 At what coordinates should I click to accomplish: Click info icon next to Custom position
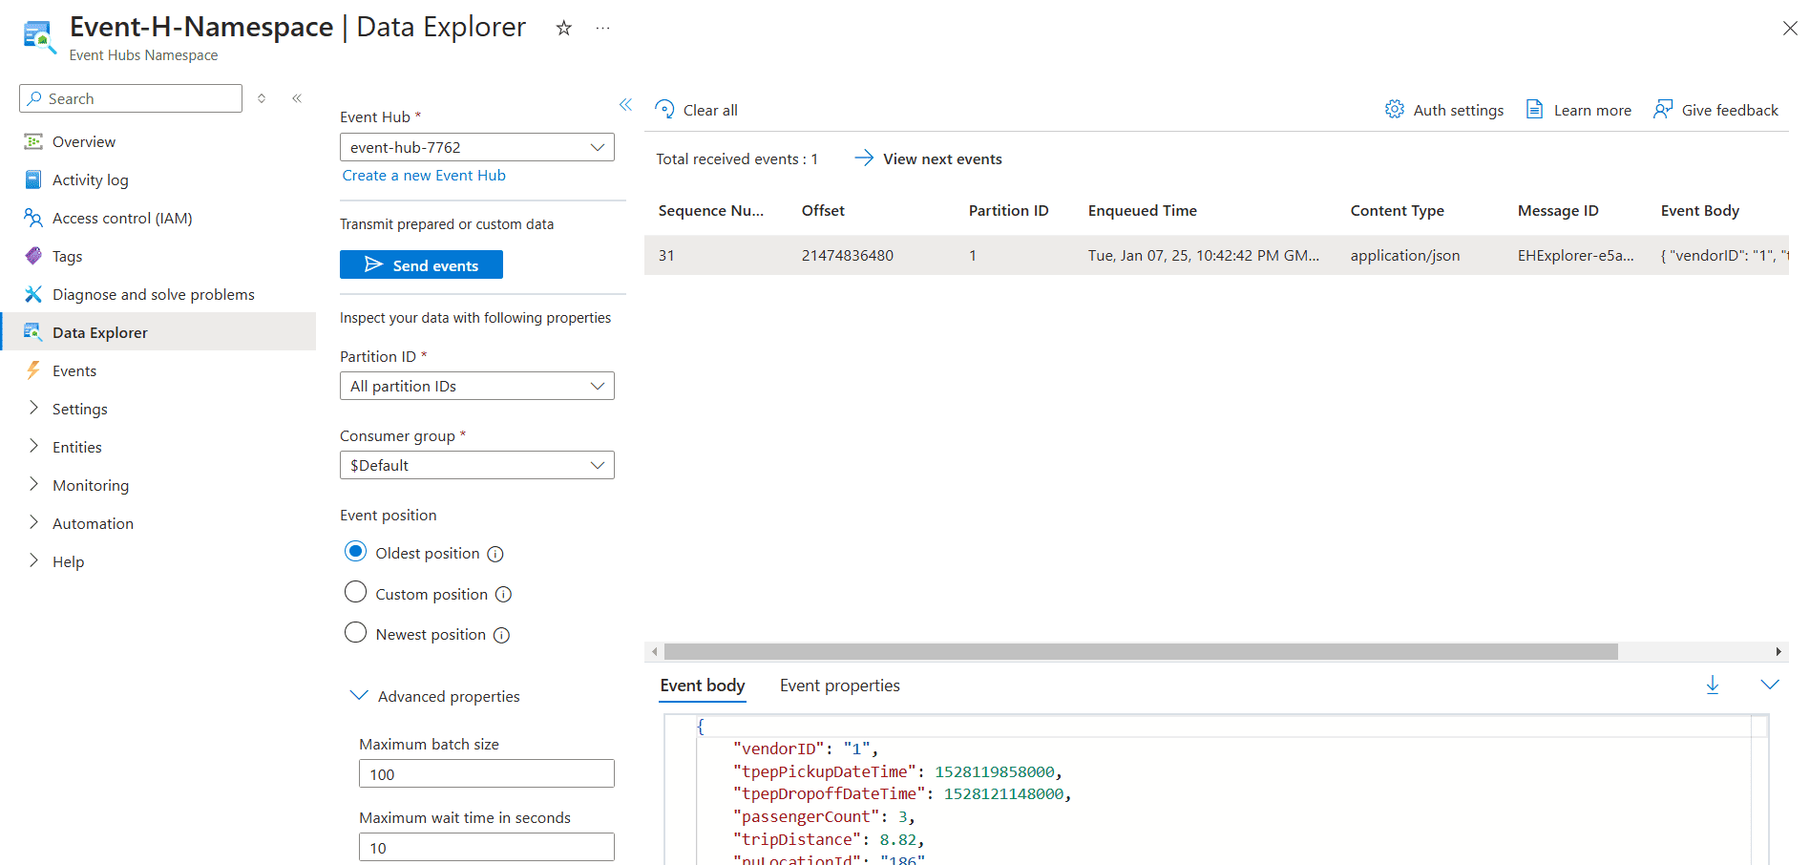point(504,595)
